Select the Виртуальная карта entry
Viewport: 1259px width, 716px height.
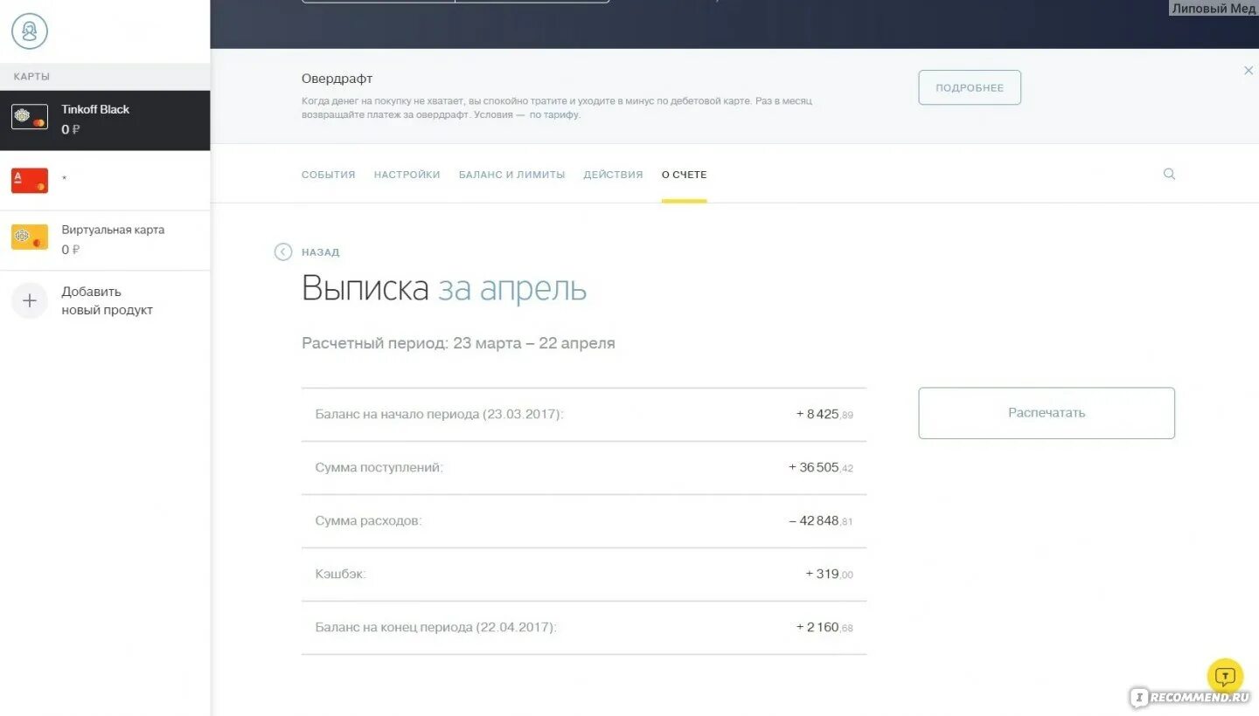[105, 240]
